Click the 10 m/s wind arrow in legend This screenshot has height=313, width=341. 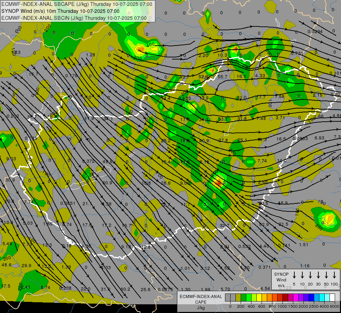tap(302, 275)
